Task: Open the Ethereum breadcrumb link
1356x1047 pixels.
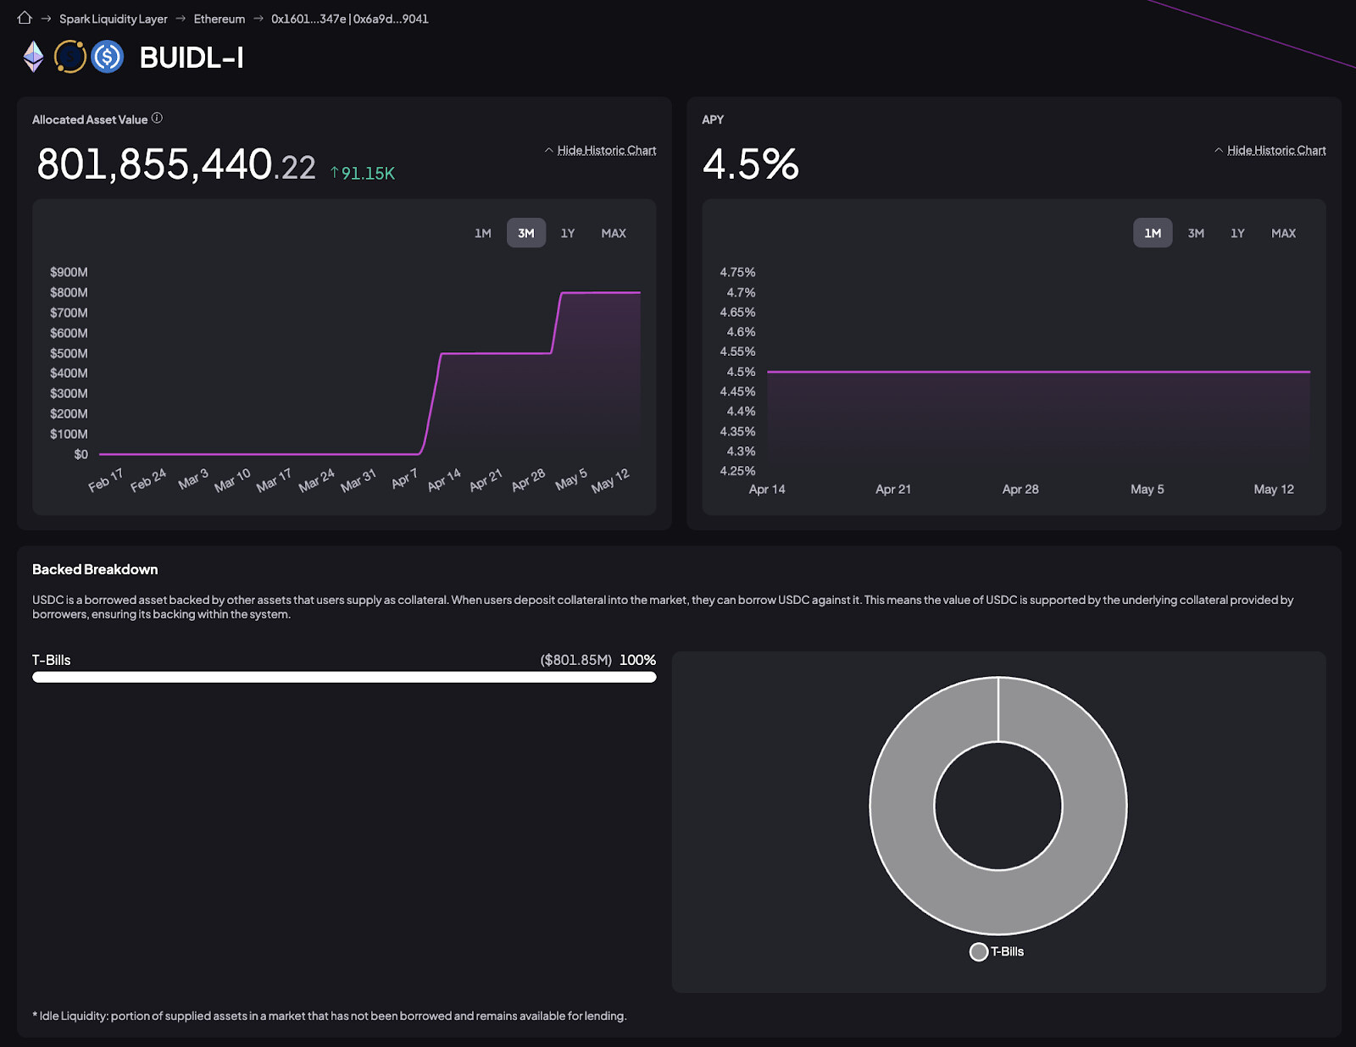Action: click(x=220, y=19)
